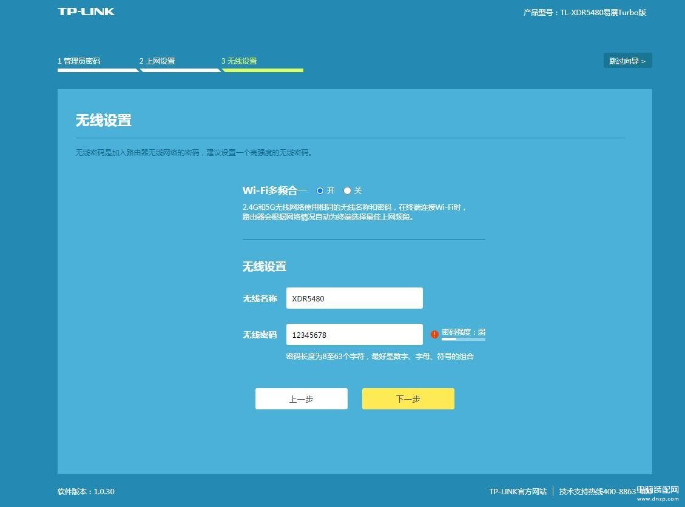Go to step 2 上网设置

click(157, 61)
